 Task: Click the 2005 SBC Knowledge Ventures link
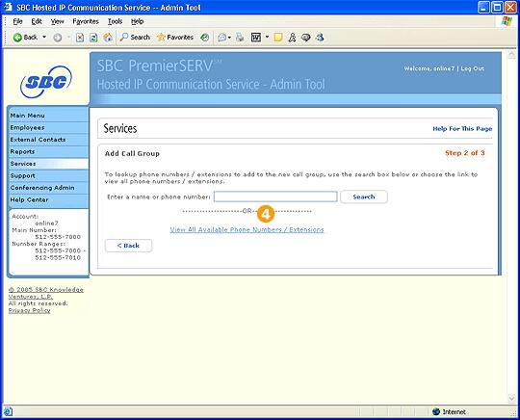(x=46, y=293)
